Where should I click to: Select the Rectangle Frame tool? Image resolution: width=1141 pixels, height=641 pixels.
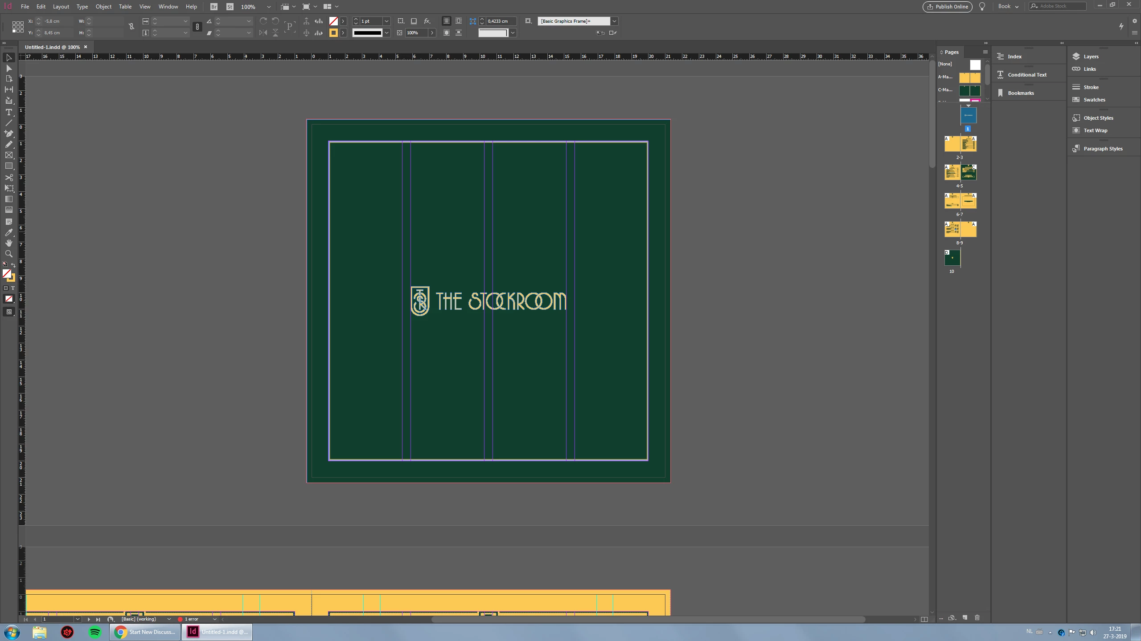click(8, 155)
